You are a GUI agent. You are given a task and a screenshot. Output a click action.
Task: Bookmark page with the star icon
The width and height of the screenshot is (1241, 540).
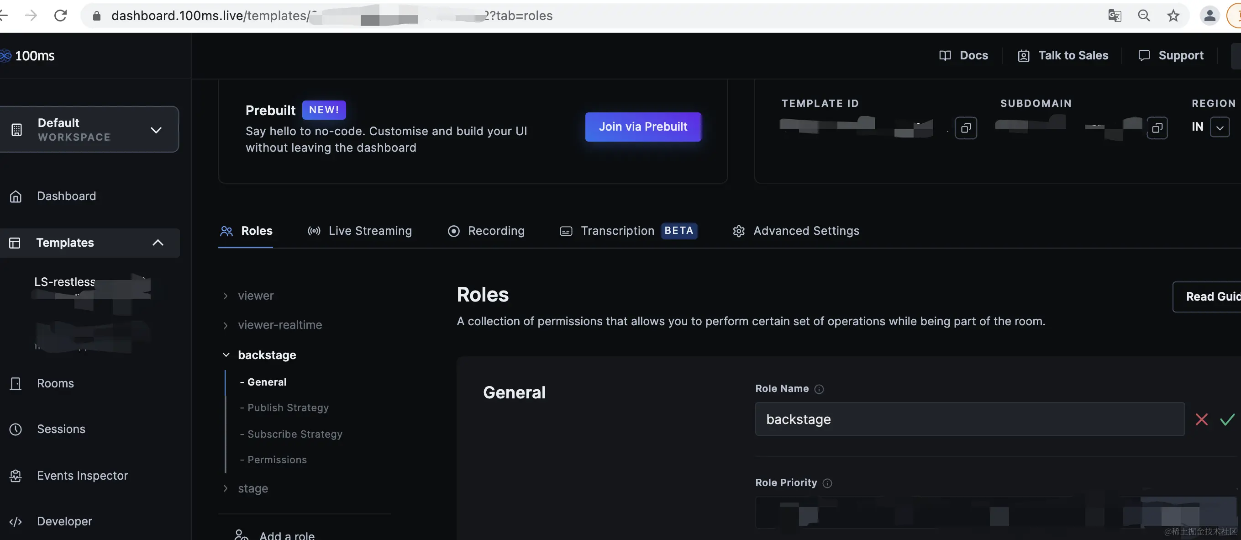pyautogui.click(x=1173, y=16)
